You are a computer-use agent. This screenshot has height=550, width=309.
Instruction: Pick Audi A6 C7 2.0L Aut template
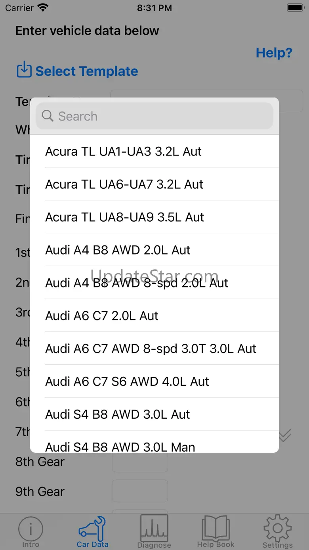154,316
